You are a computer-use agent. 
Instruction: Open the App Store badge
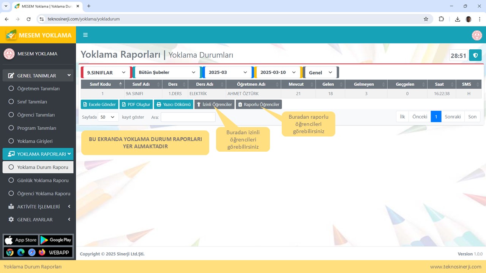pyautogui.click(x=21, y=240)
